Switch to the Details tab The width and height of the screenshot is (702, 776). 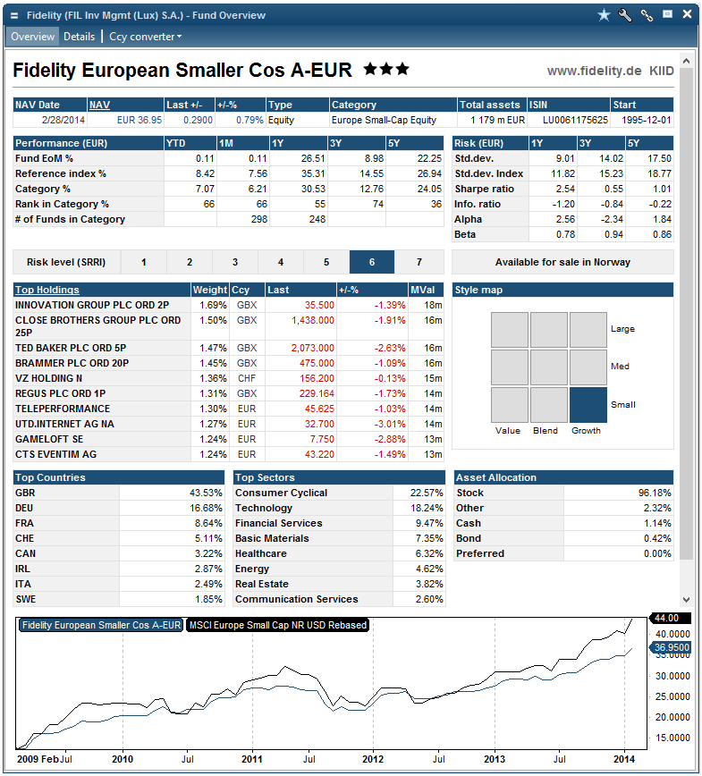[80, 37]
